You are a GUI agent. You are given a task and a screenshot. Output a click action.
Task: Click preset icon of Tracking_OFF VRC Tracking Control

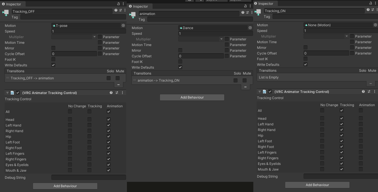click(117, 93)
